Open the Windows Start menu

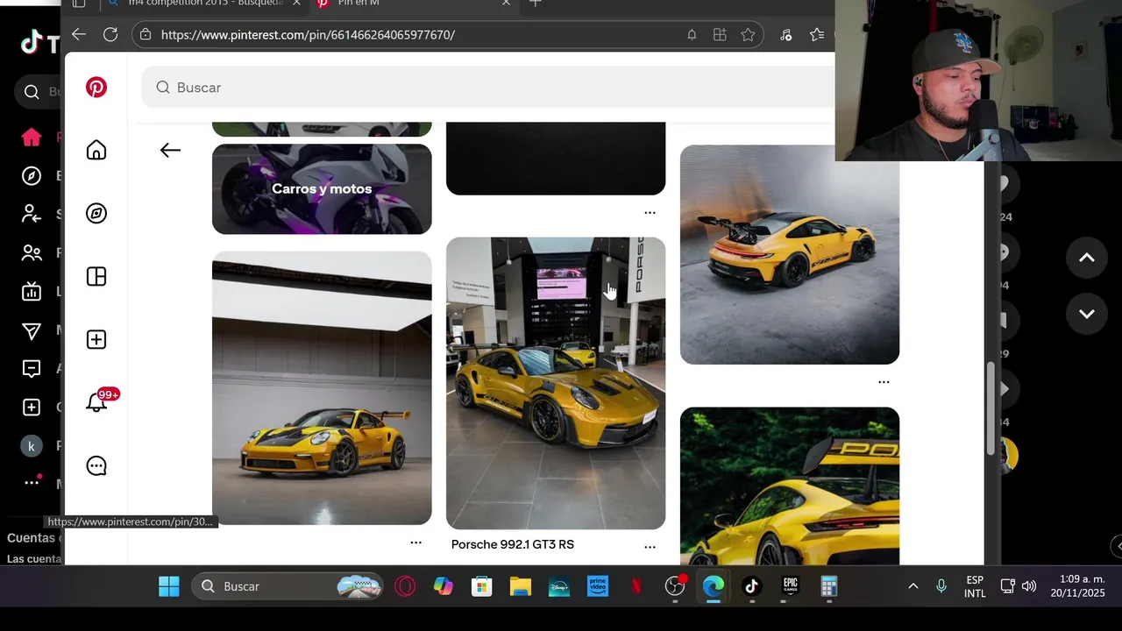169,586
